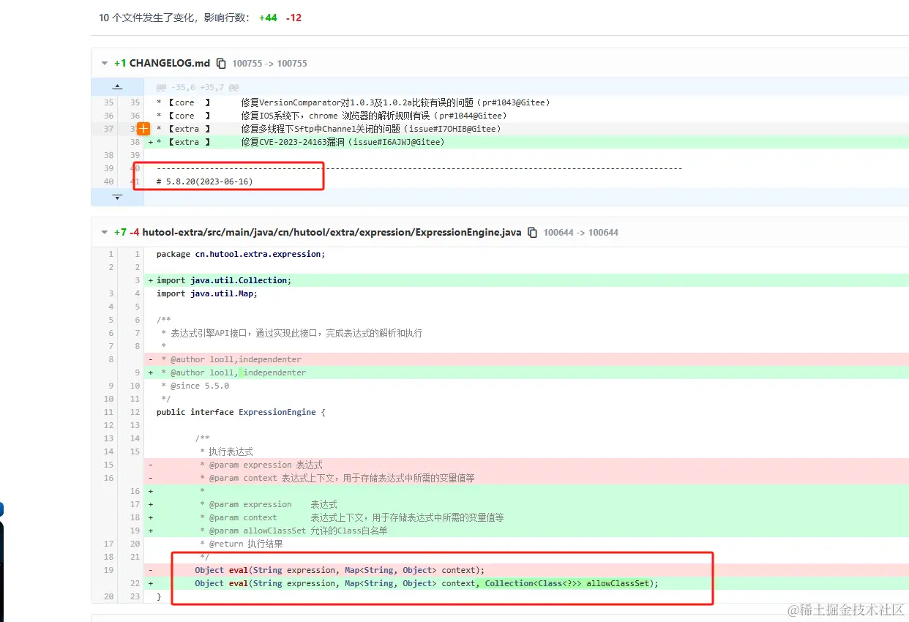
Task: Select added eval method with allowClassSet
Action: (427, 583)
